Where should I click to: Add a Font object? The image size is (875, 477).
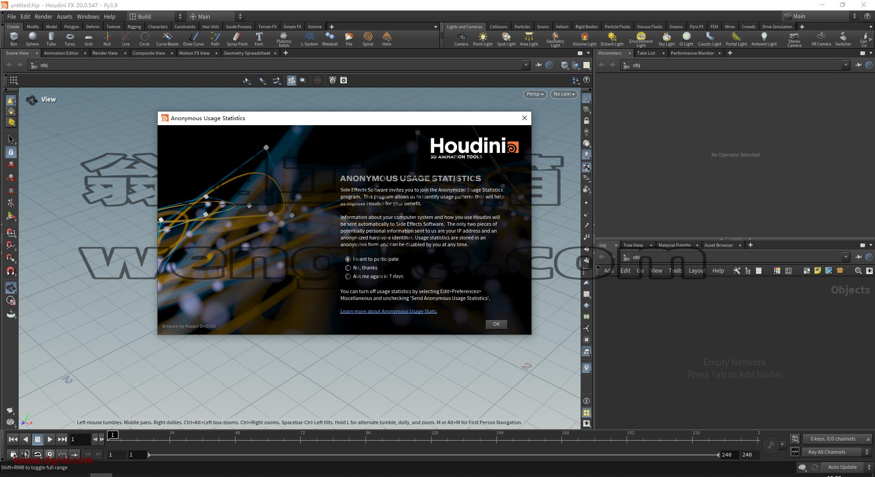pyautogui.click(x=259, y=39)
